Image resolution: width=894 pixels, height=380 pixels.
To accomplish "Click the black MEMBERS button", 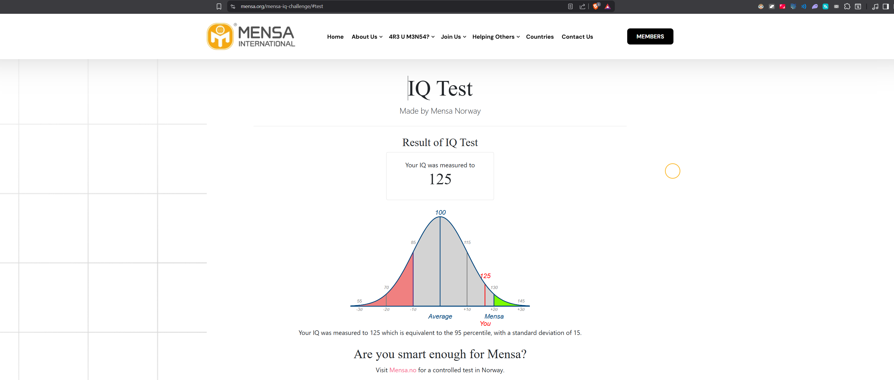I will (x=650, y=36).
